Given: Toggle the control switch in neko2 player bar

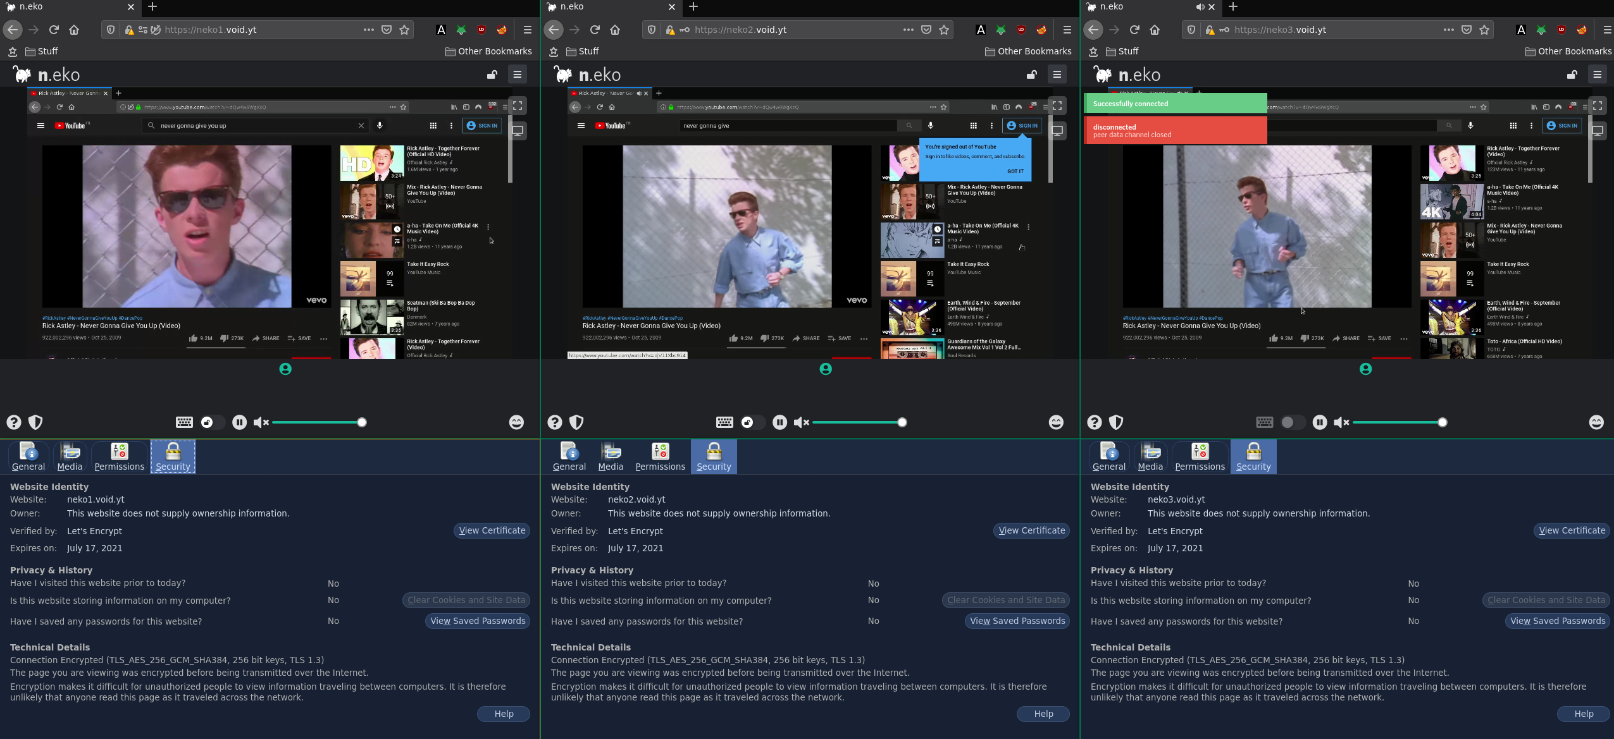Looking at the screenshot, I should click(753, 422).
